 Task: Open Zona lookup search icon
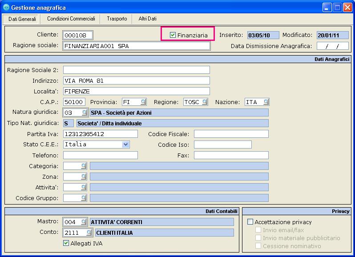click(84, 177)
